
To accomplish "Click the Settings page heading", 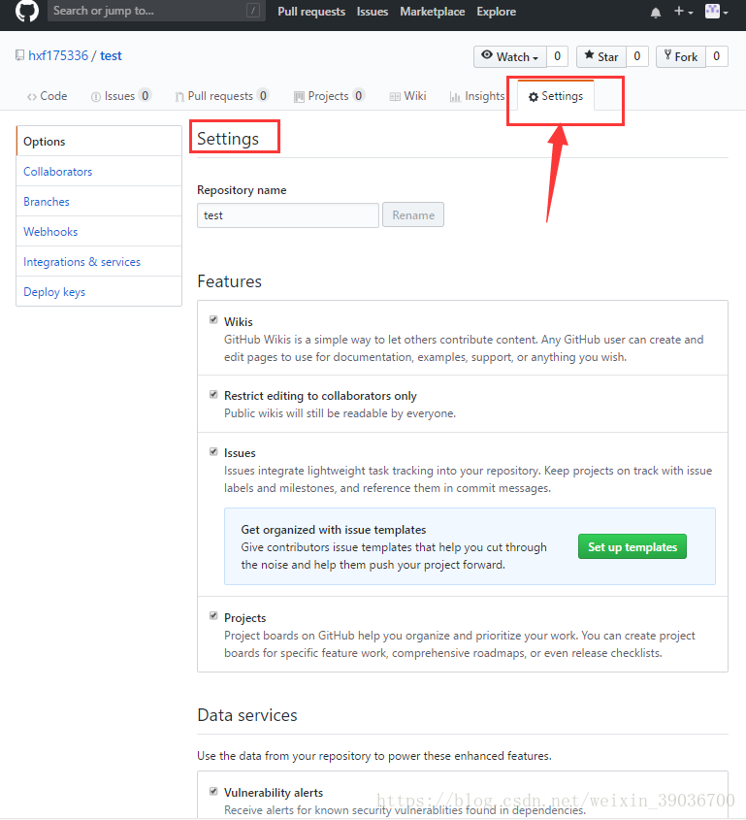I will [x=228, y=139].
